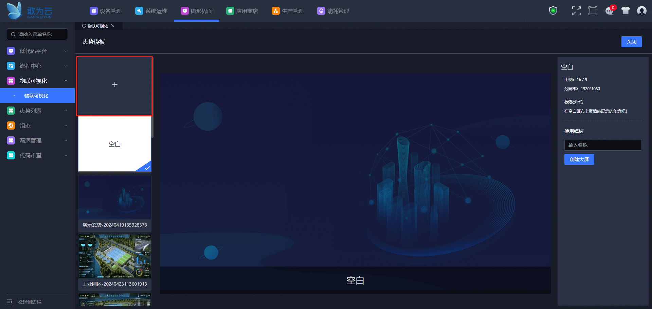
Task: Select the 演示态势-20240419135328373 template thumbnail
Action: [115, 203]
